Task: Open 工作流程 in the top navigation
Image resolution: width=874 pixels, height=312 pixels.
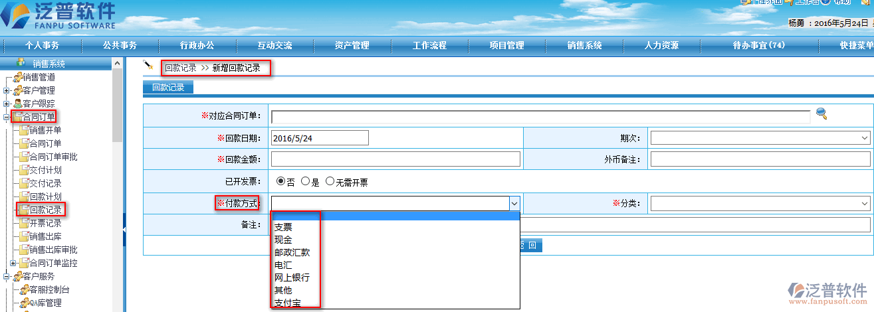Action: pyautogui.click(x=429, y=46)
